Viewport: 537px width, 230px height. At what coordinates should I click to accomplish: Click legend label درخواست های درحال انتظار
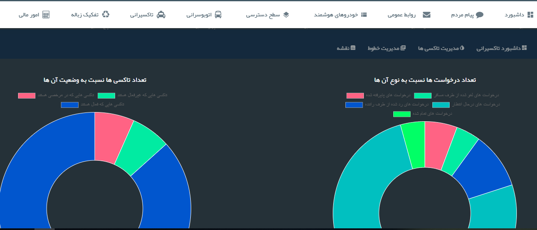[x=476, y=105]
